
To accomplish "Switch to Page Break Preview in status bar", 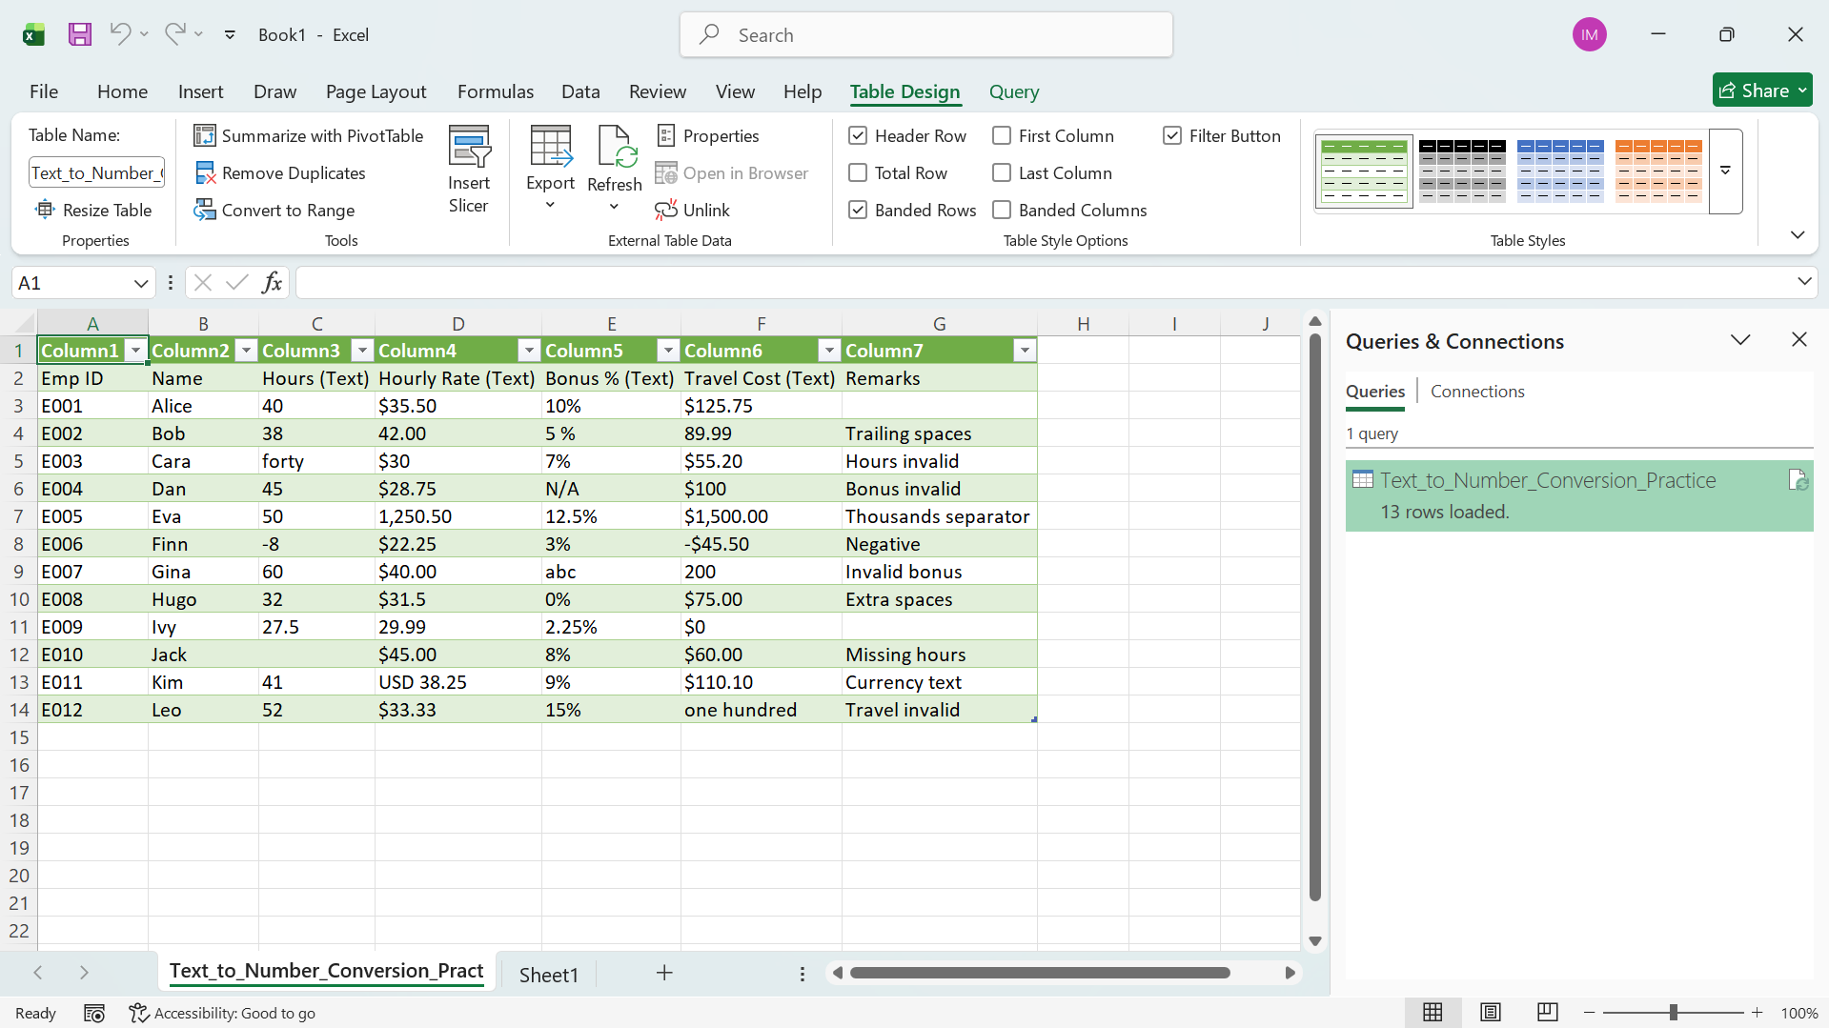I will pos(1547,1013).
